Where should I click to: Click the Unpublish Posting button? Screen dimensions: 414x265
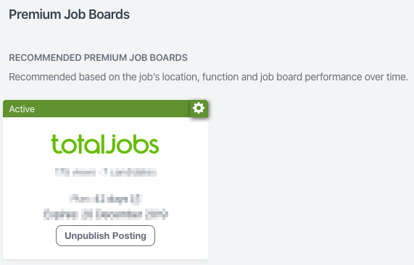click(x=105, y=236)
